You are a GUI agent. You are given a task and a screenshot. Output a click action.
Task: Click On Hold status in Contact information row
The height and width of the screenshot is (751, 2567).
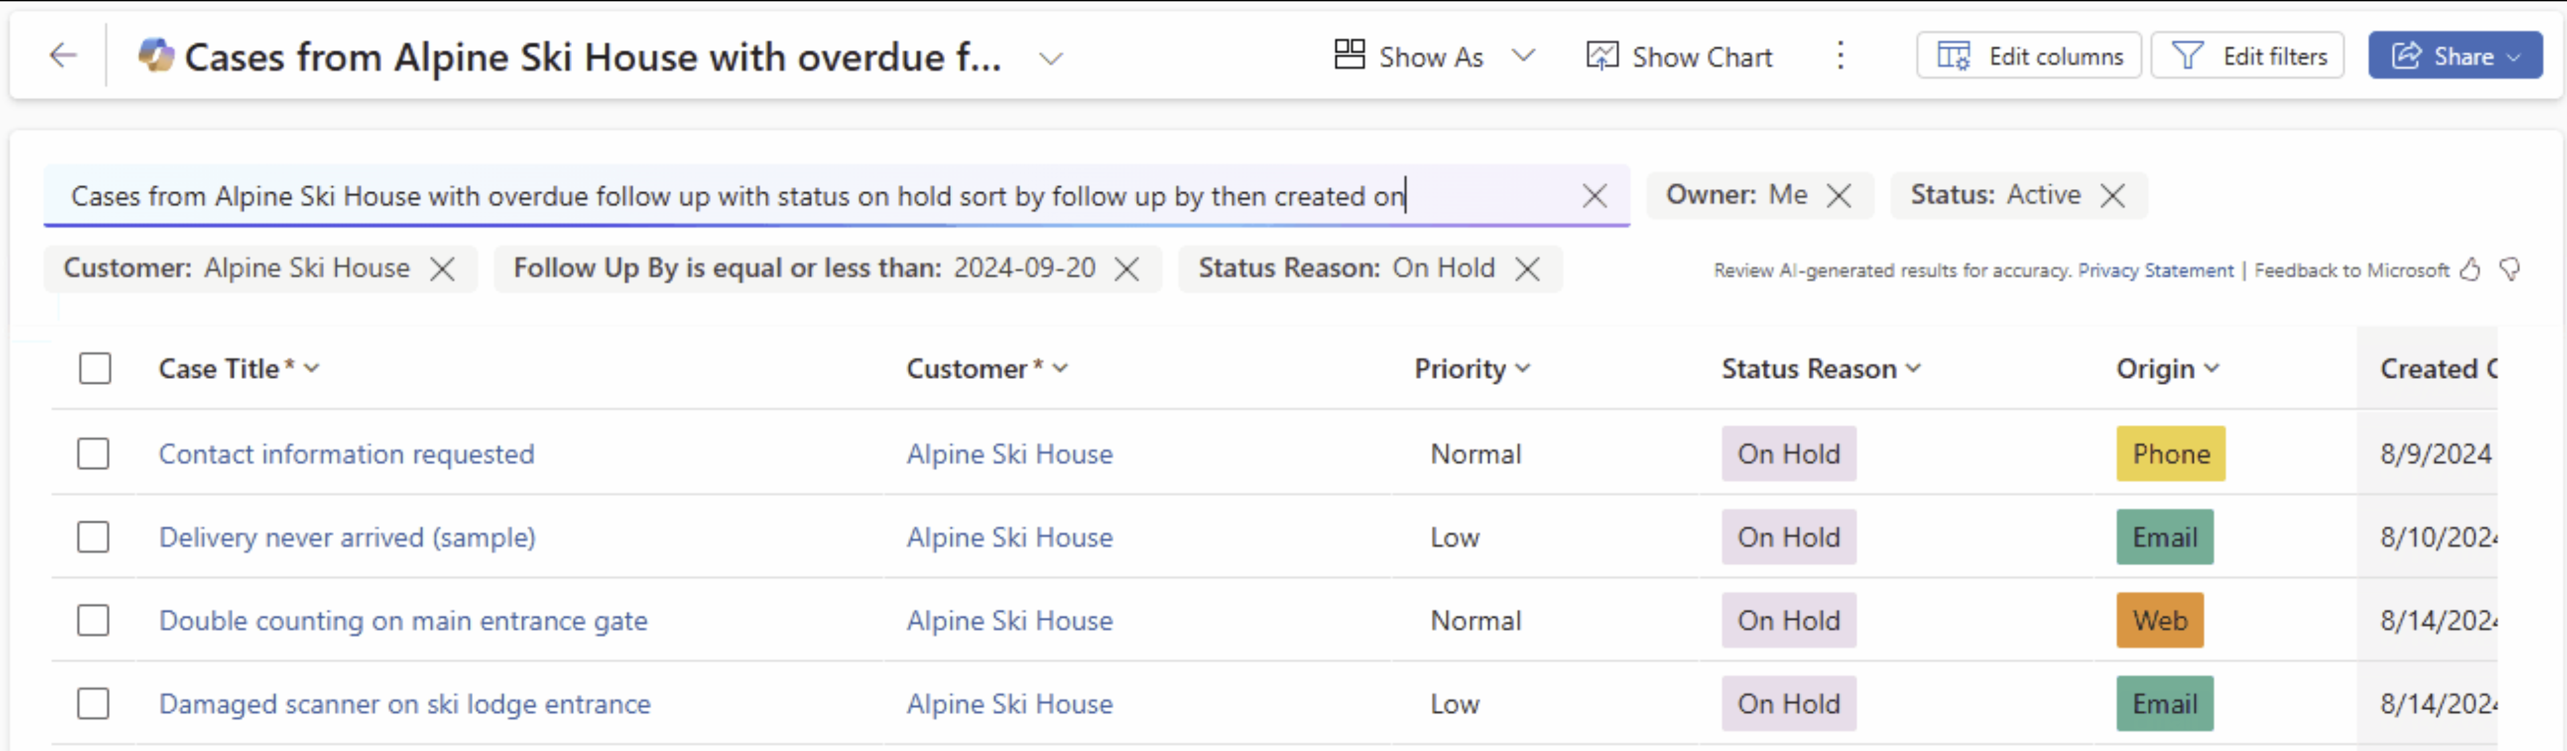click(1788, 454)
